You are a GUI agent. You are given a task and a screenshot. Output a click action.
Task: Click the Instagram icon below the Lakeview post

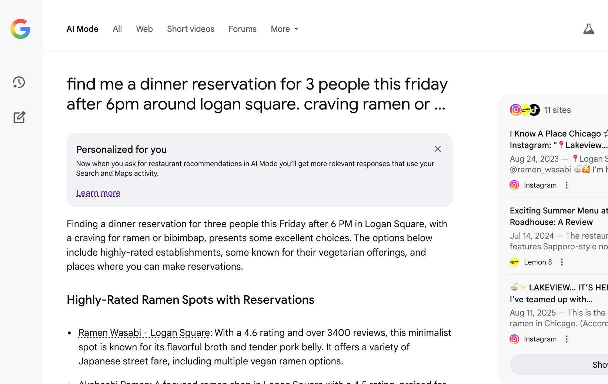pos(514,339)
